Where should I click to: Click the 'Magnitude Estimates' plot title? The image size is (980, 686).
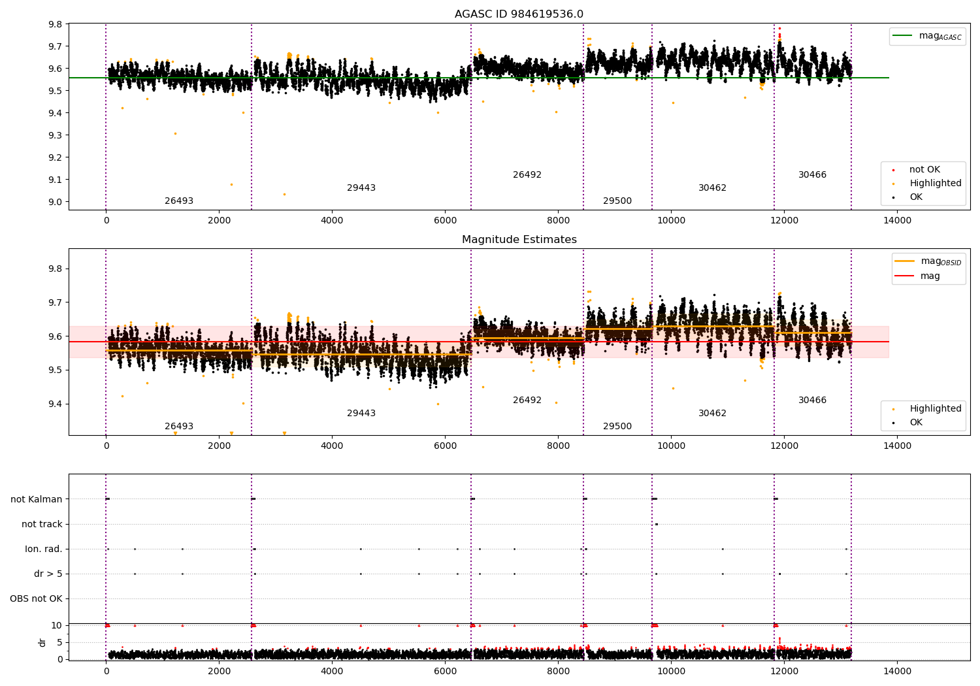pos(519,240)
